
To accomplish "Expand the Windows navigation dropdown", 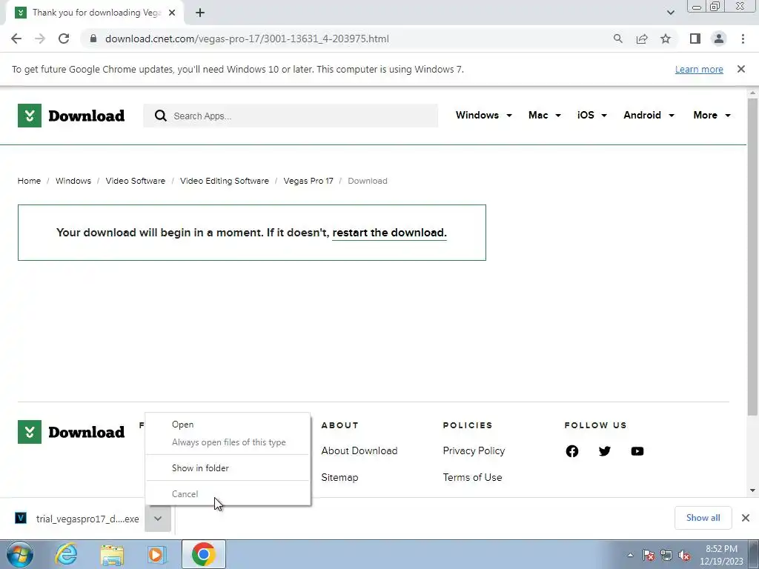I will 483,115.
